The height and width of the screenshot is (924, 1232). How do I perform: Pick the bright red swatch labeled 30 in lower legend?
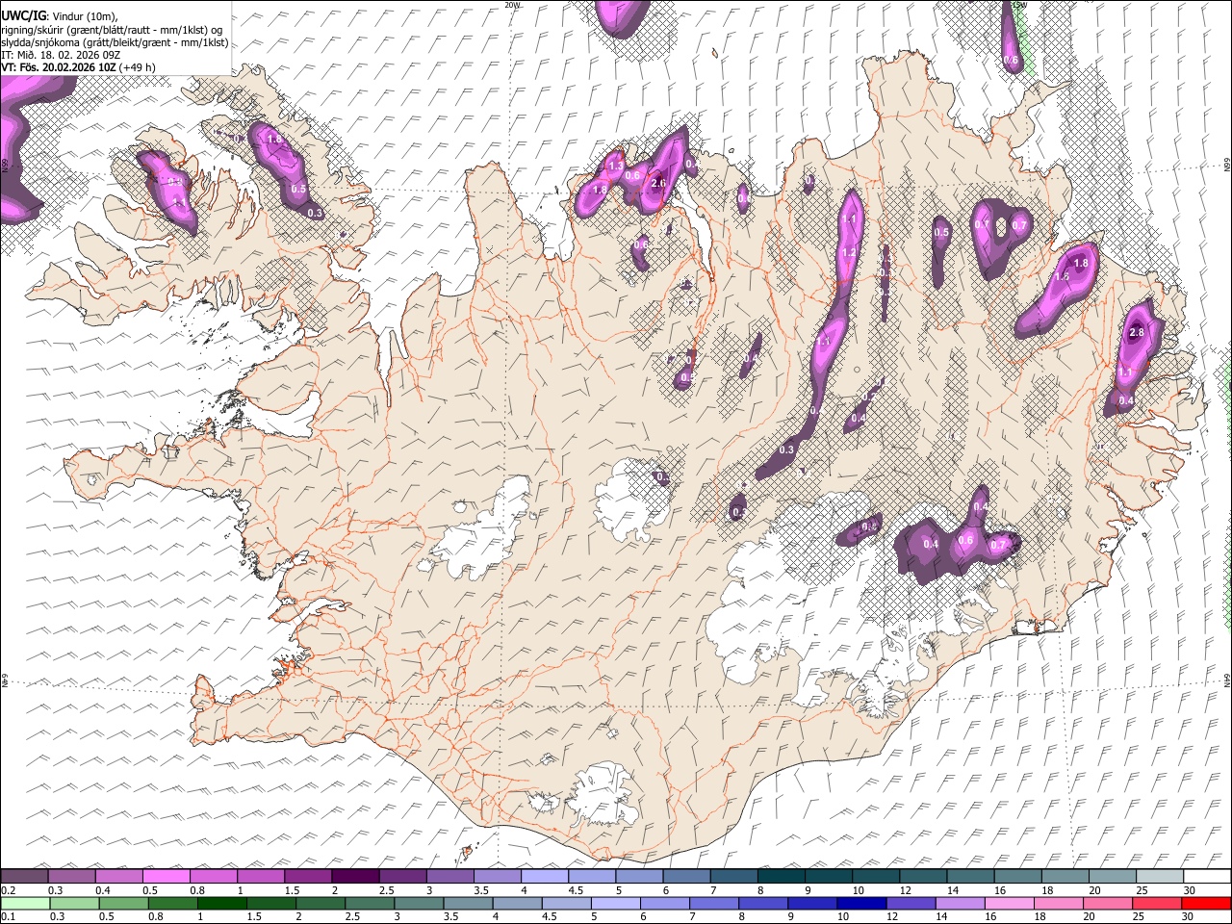pyautogui.click(x=1207, y=903)
